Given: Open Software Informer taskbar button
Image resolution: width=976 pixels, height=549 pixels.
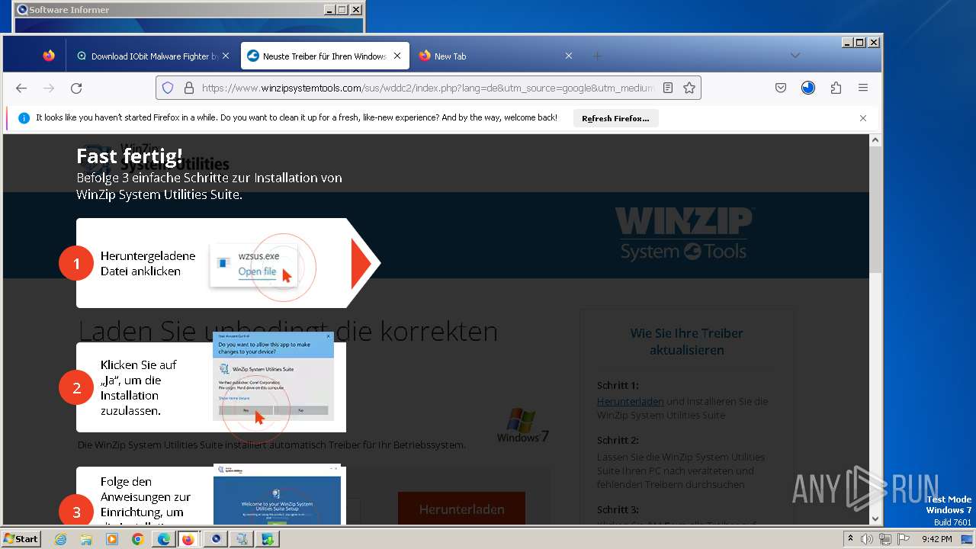Looking at the screenshot, I should (216, 539).
